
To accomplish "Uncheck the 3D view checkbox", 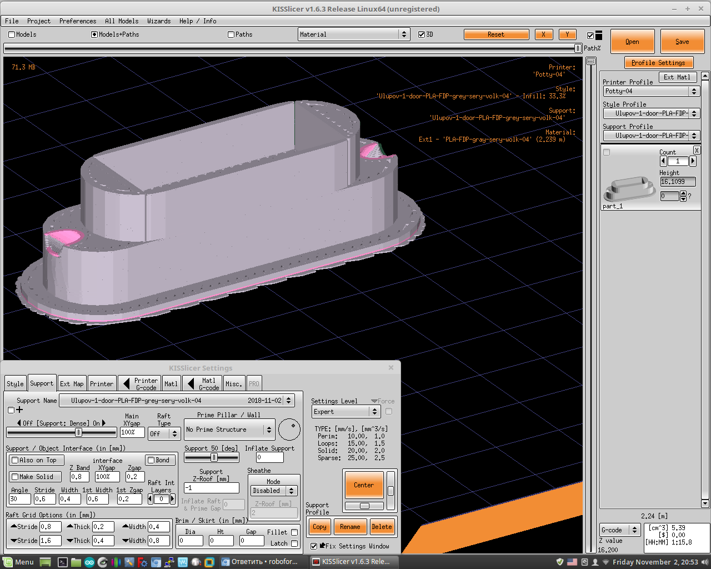I will pyautogui.click(x=422, y=34).
